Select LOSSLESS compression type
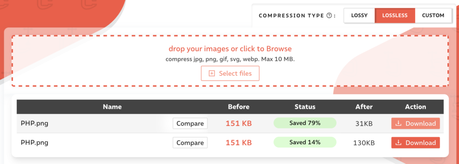Image resolution: width=459 pixels, height=164 pixels. 395,16
